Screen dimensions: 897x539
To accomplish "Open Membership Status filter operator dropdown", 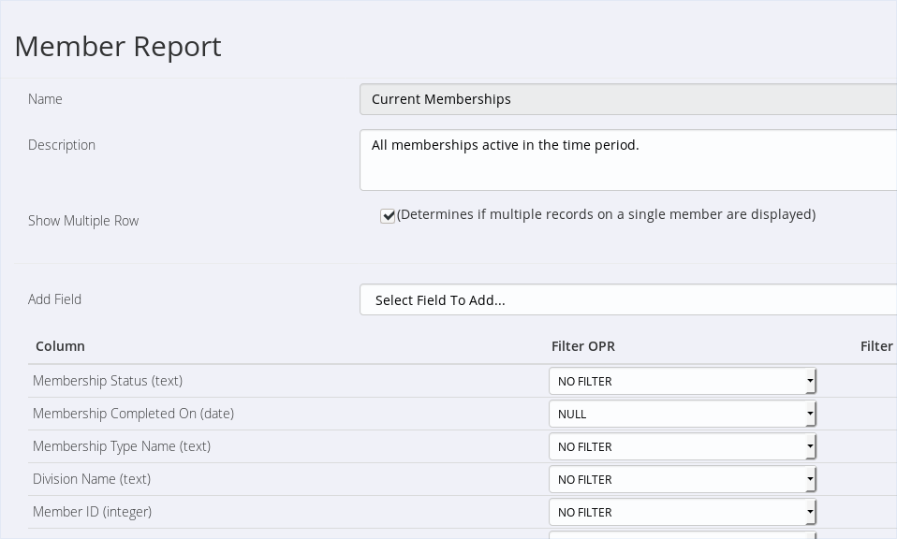I will [x=683, y=381].
